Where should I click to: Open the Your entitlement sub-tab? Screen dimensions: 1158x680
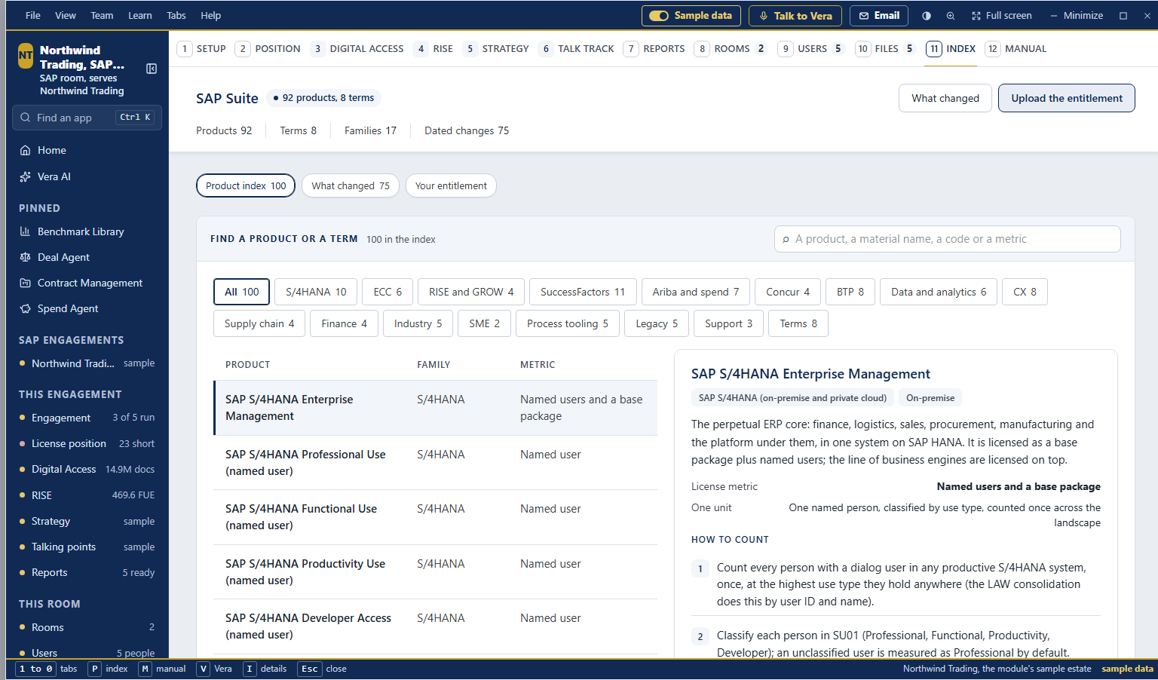click(451, 186)
